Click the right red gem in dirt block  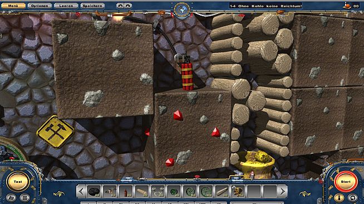point(215,132)
